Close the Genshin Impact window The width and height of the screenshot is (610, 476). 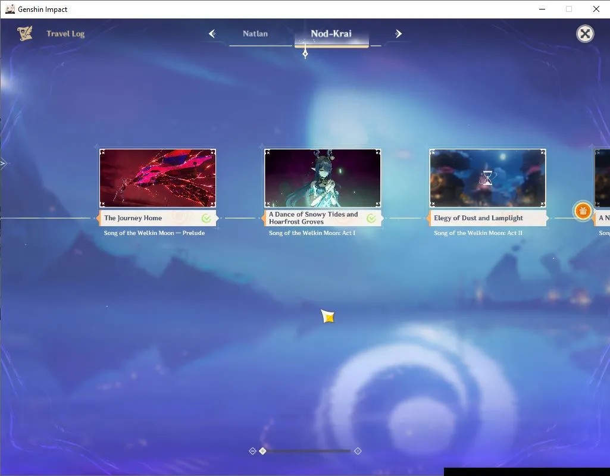pos(596,9)
